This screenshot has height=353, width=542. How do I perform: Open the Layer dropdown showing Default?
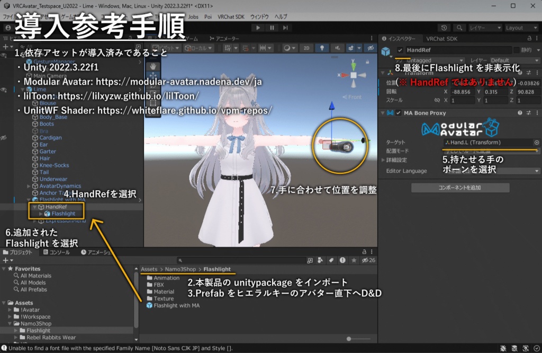click(514, 60)
